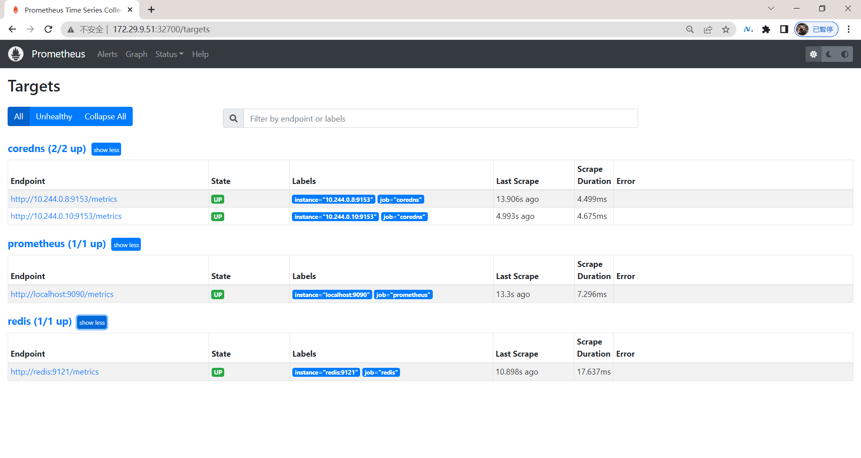Click the job="prometheus" label
The image size is (861, 458).
tap(403, 295)
